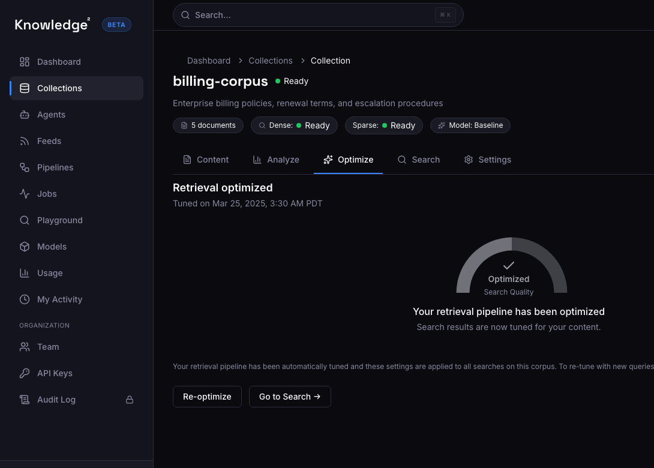654x468 pixels.
Task: Click the Pipelines icon in sidebar
Action: [x=25, y=167]
